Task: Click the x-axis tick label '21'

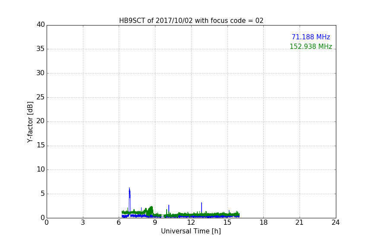Action: point(299,223)
